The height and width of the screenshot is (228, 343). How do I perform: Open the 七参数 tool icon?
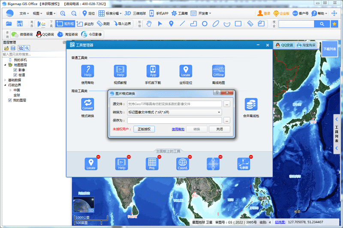(x=244, y=163)
